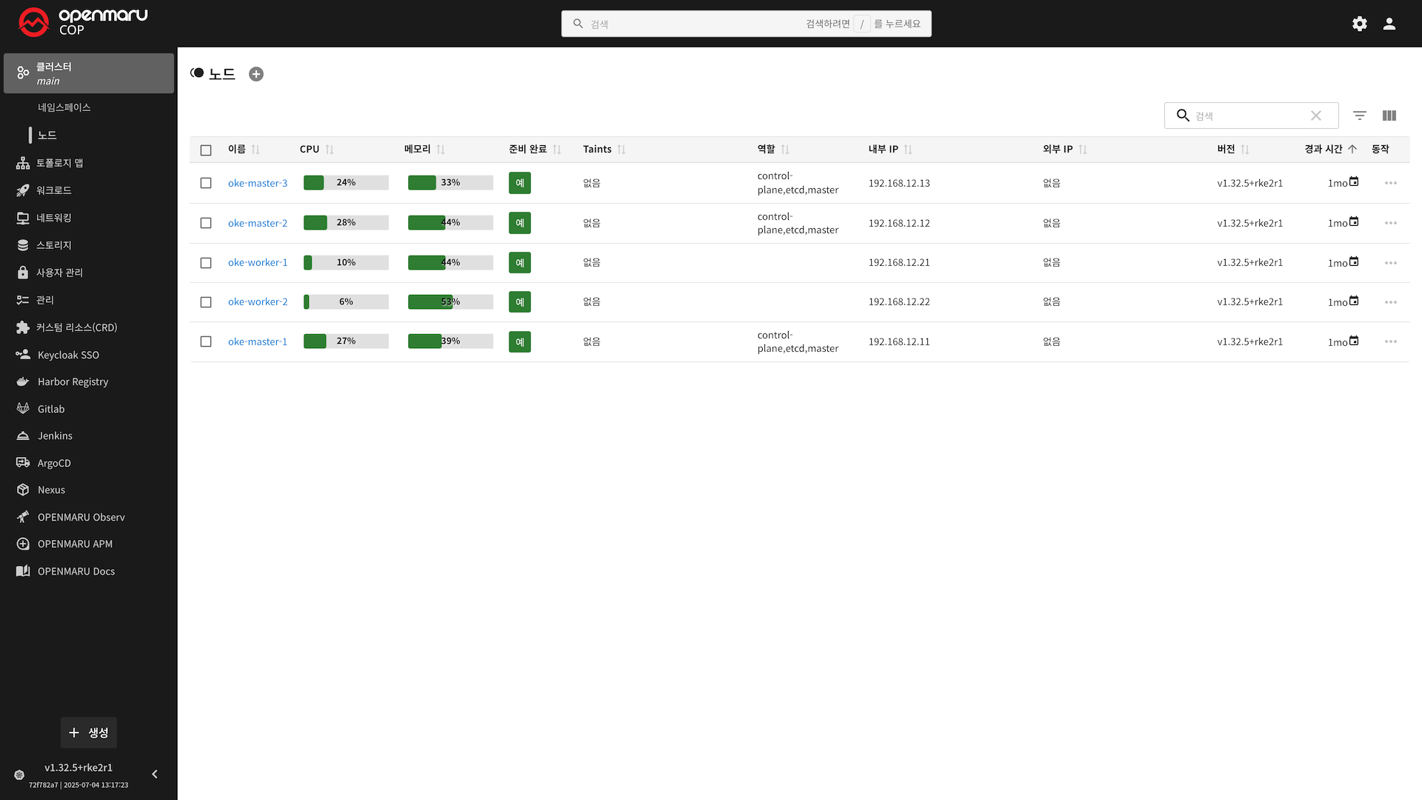The width and height of the screenshot is (1422, 800).
Task: Open the user account icon
Action: tap(1389, 24)
